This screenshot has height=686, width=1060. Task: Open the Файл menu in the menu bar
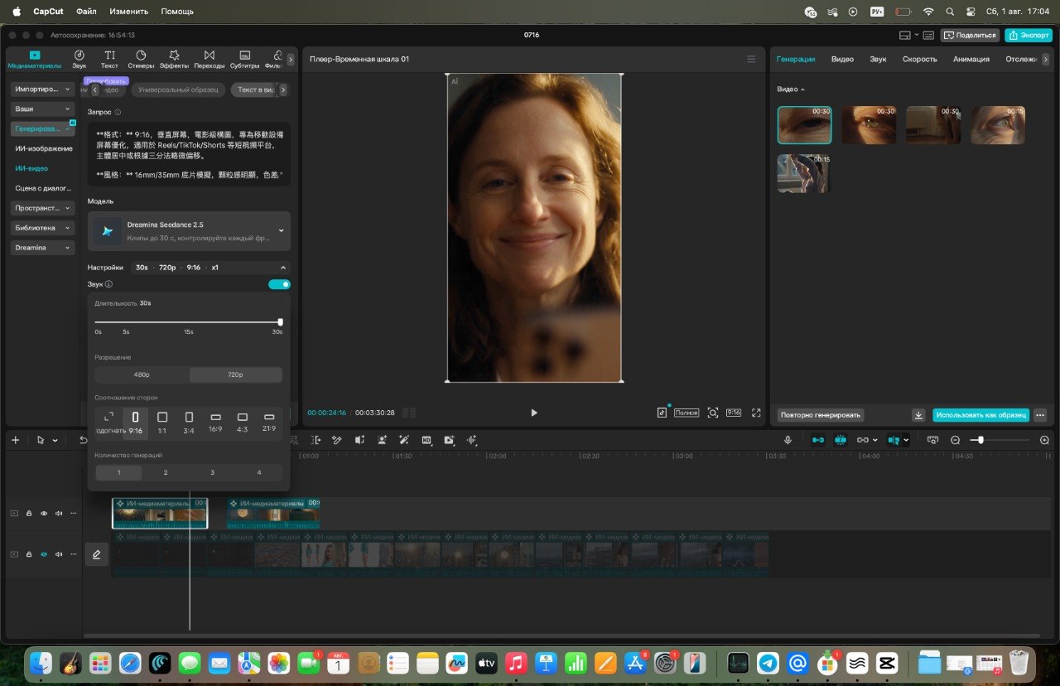pyautogui.click(x=86, y=12)
